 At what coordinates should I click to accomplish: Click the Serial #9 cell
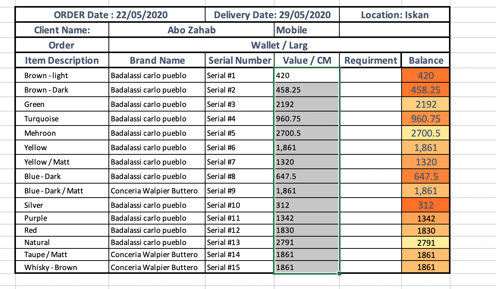click(x=240, y=191)
